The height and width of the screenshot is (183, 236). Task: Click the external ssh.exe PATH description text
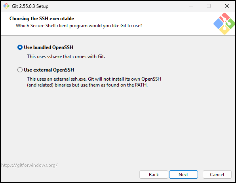pos(94,82)
